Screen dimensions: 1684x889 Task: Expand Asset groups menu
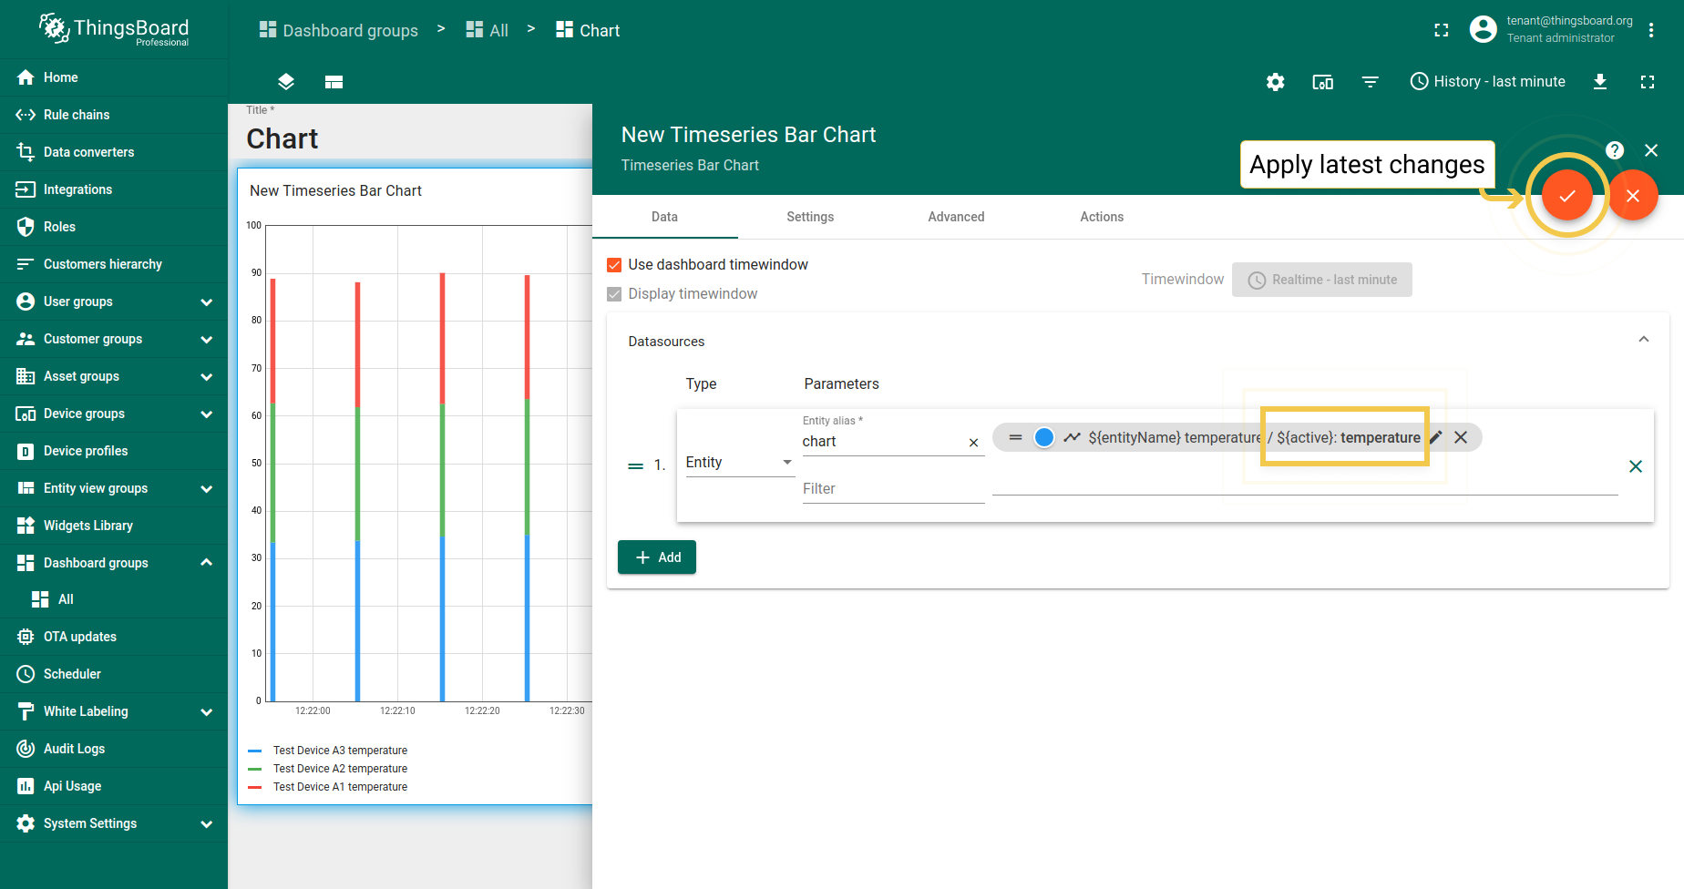[113, 376]
